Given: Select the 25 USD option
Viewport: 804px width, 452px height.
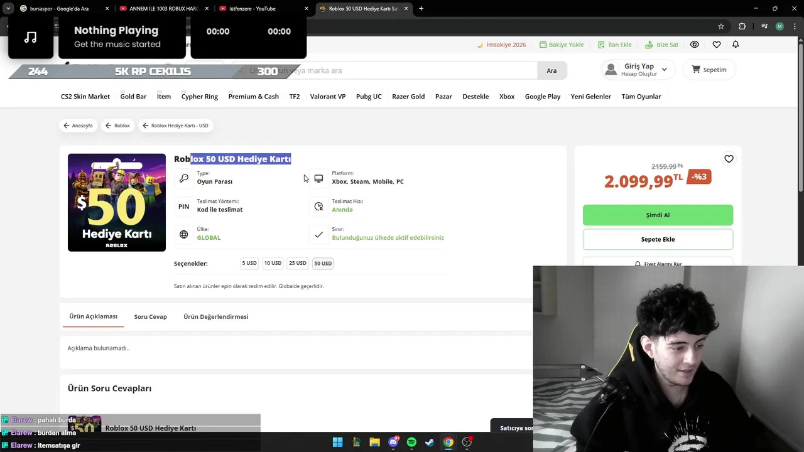Looking at the screenshot, I should click(x=298, y=263).
